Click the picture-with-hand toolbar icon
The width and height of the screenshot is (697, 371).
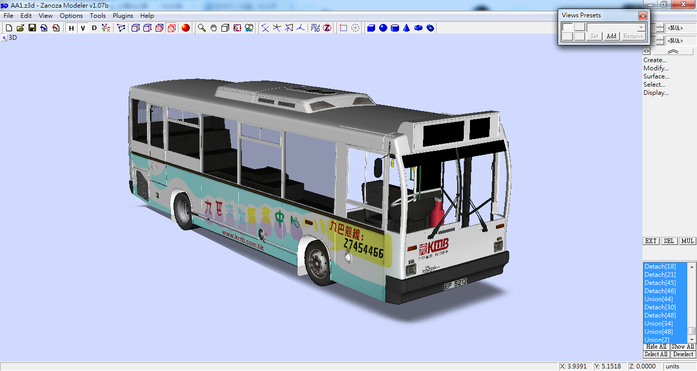(249, 28)
